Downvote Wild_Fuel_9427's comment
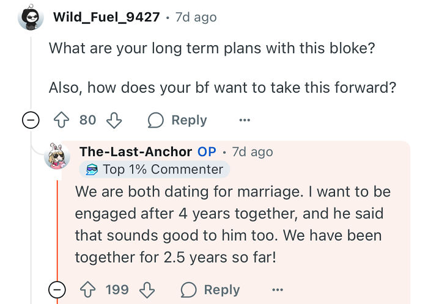 coord(114,120)
